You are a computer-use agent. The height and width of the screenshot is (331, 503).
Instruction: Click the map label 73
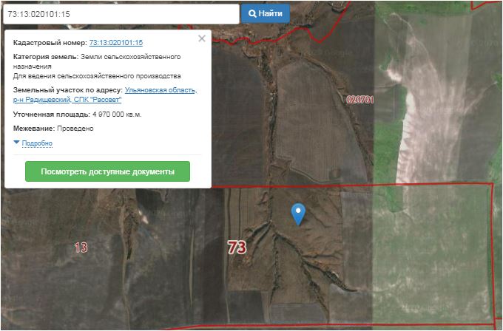237,248
